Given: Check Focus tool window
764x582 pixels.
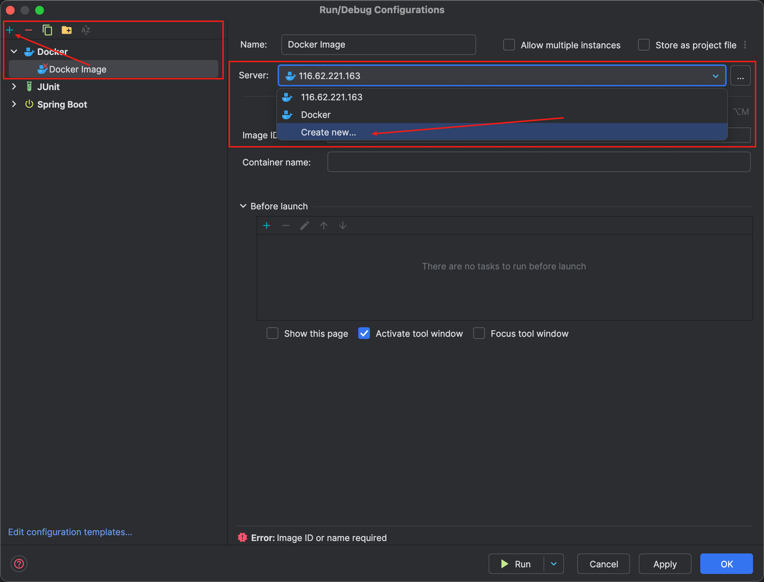Looking at the screenshot, I should (x=479, y=333).
